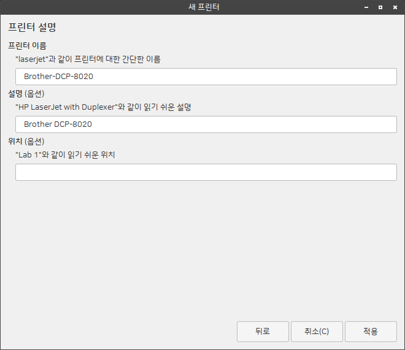Screen dimensions: 405x350
Task: Minimize the 새 프린터 window
Action: [366, 7]
